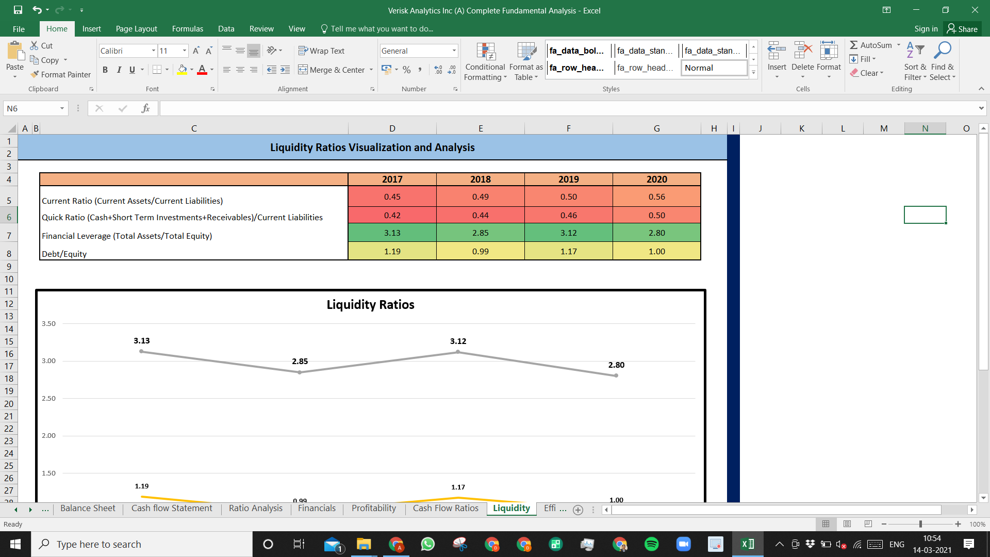Open Find & Select menu
The image size is (990, 557).
click(x=943, y=61)
